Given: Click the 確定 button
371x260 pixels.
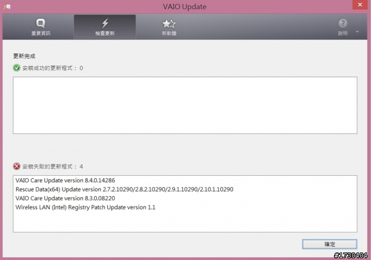Looking at the screenshot, I should (329, 244).
